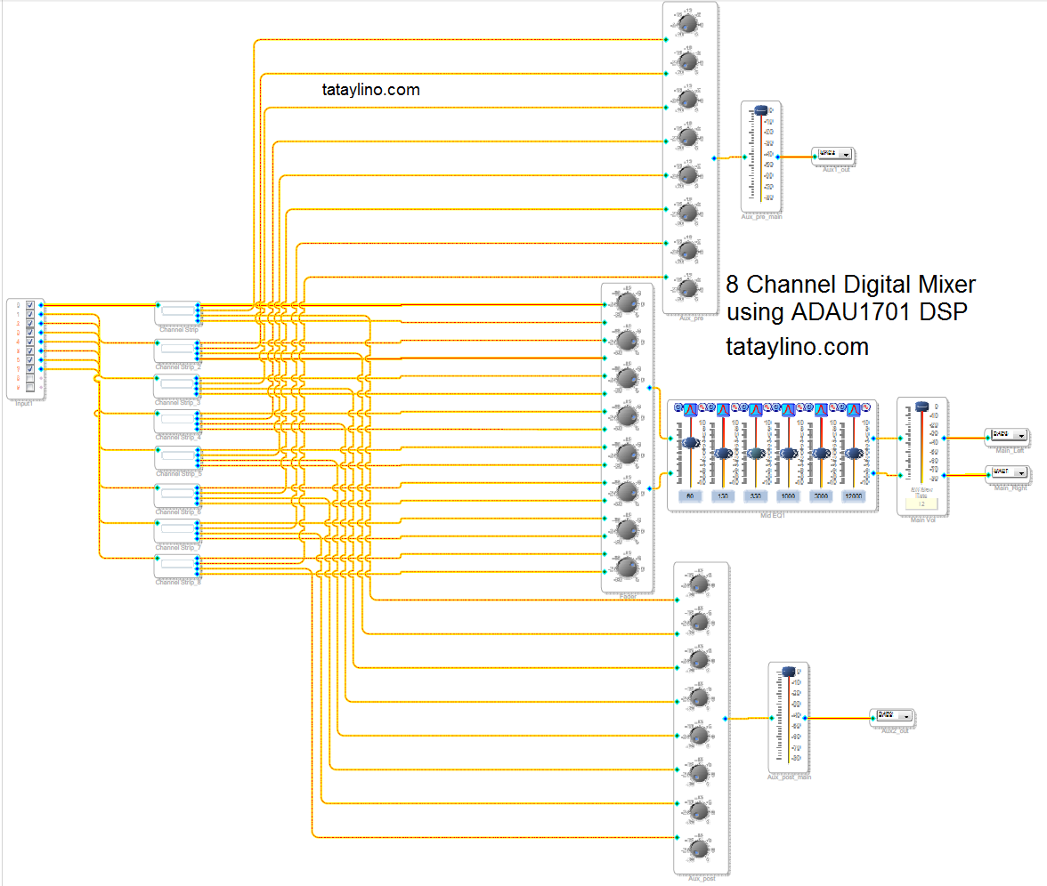Toggle the Input1 channel 4 checkbox
Viewport: 1047px width, 886px height.
30,342
